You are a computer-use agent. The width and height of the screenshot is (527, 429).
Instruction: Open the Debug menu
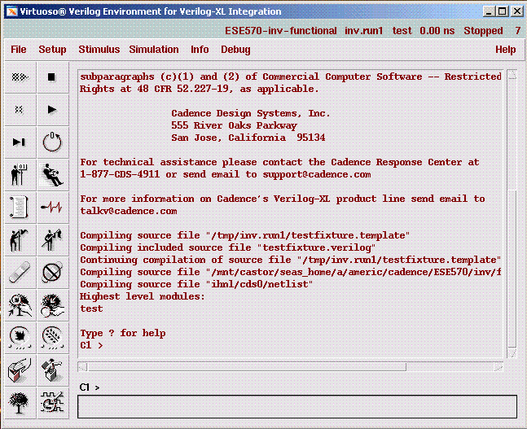[235, 50]
